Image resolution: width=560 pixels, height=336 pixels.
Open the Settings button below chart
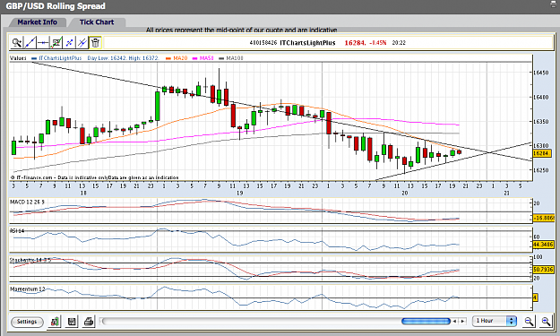pos(27,322)
